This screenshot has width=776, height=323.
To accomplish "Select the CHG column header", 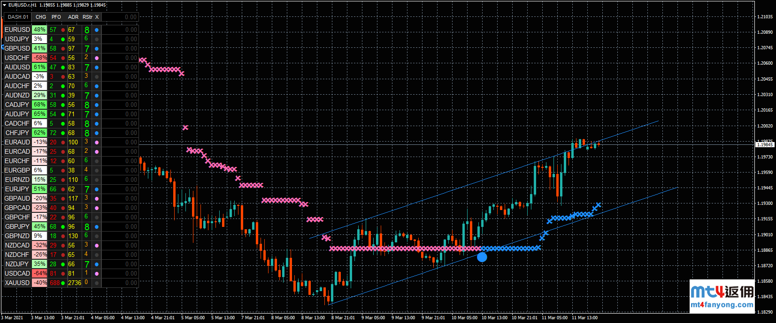I will (41, 17).
